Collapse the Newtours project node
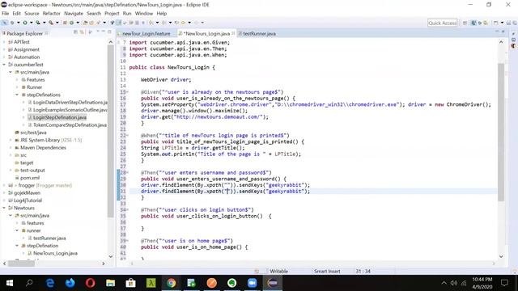 coord(4,208)
